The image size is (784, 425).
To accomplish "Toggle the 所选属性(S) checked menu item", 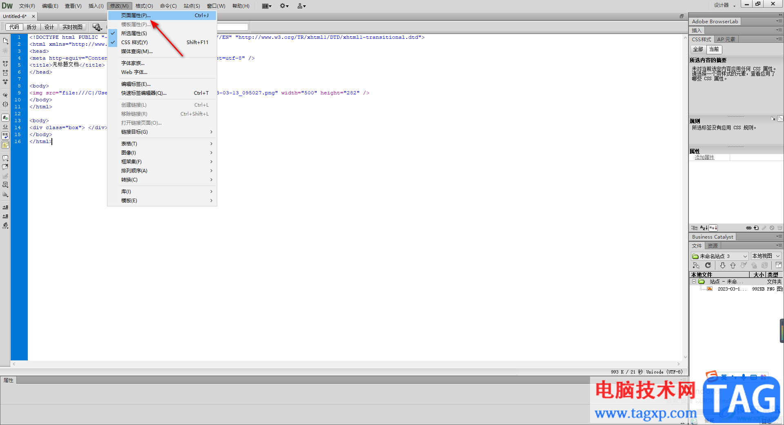I will (162, 34).
